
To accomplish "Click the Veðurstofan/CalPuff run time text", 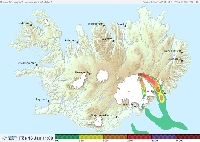I will (171, 2).
